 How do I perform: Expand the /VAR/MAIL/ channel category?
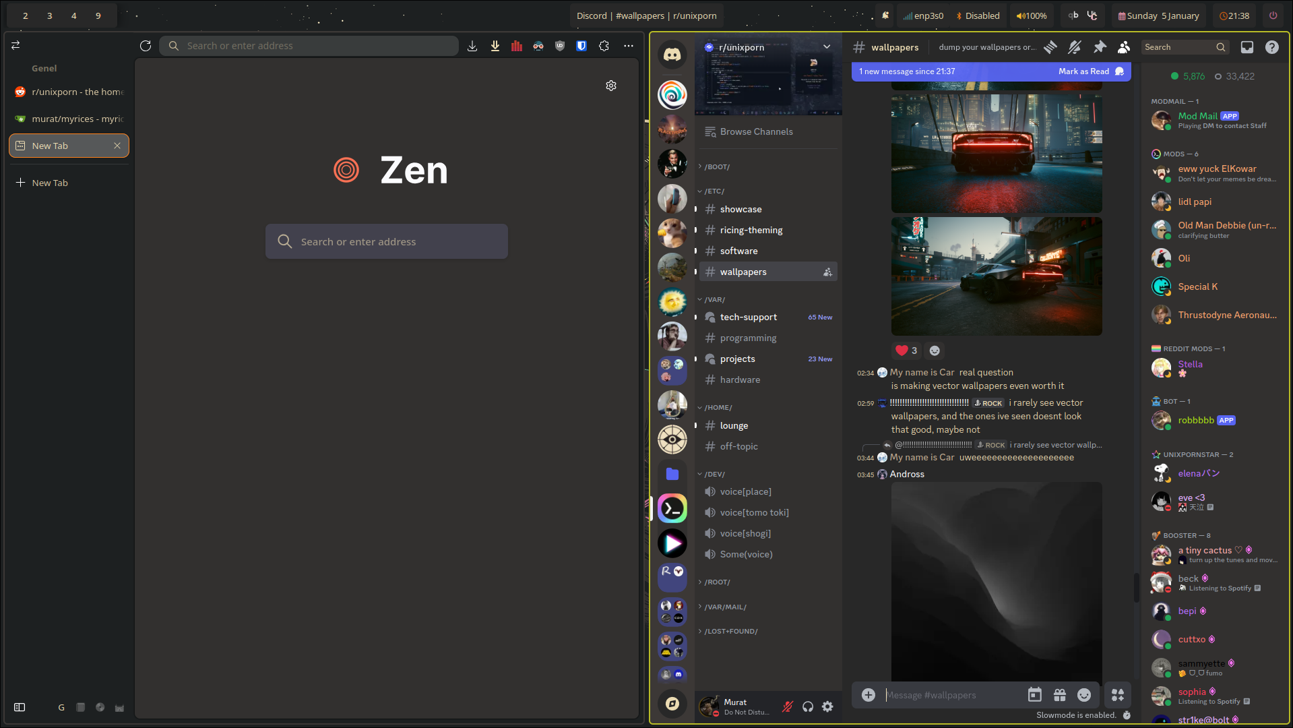click(725, 607)
